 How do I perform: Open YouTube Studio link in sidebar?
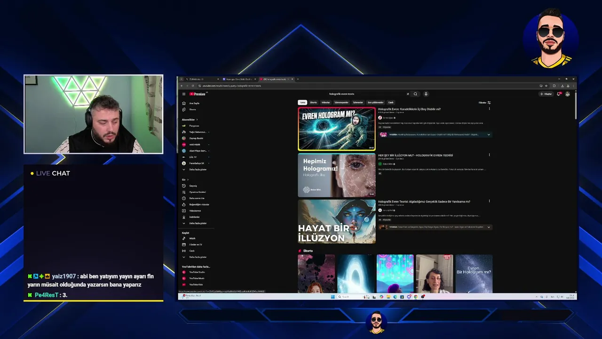[x=197, y=272]
